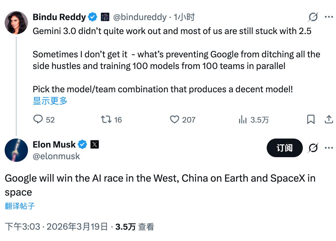This screenshot has height=241, width=336.
Task: Click the verified badge next to Elon Musk
Action: tap(83, 144)
